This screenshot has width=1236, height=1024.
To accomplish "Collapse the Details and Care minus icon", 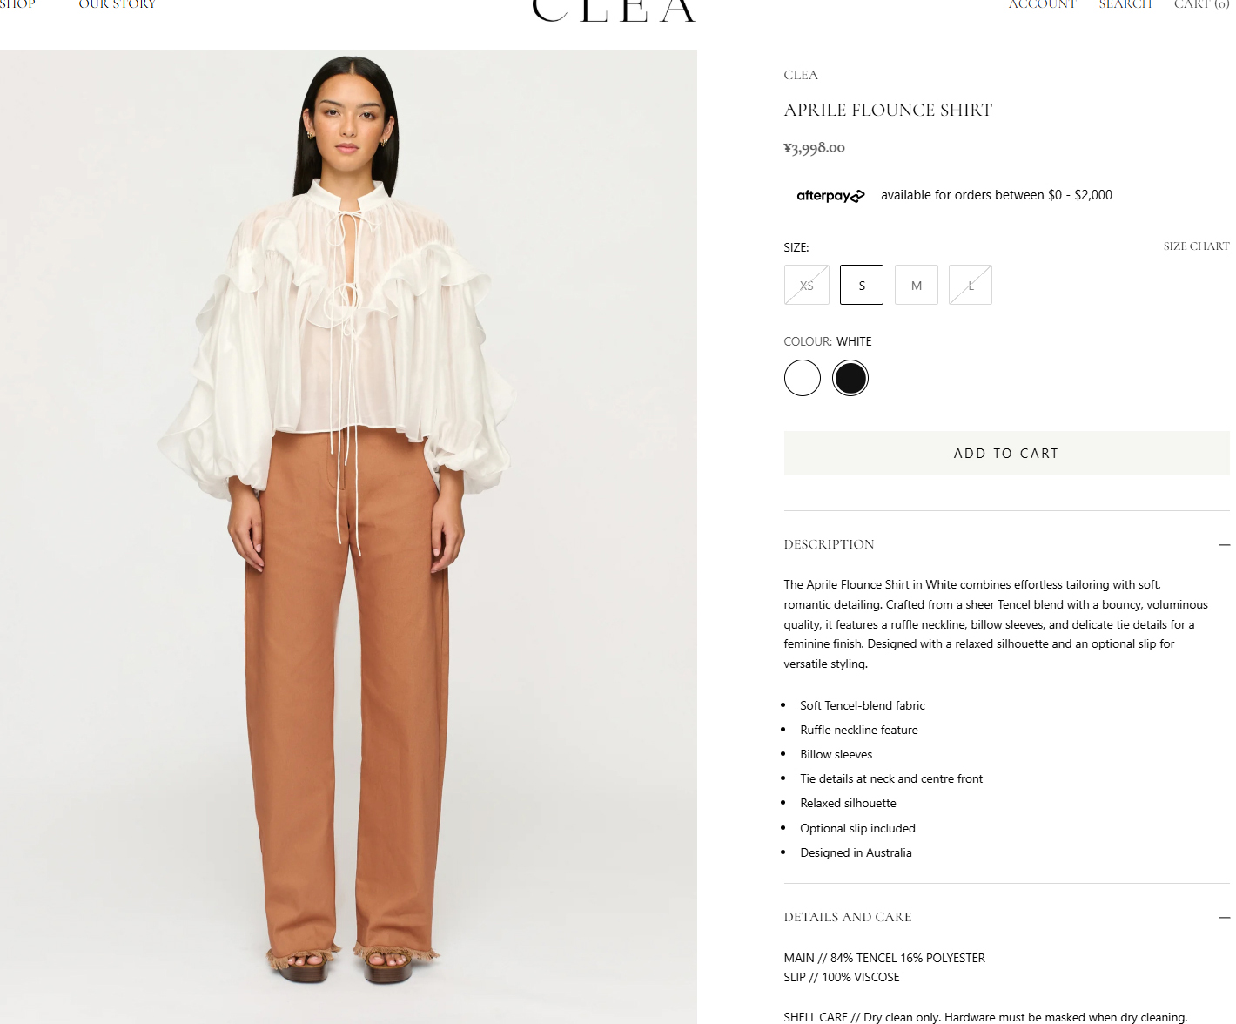I will (x=1224, y=918).
